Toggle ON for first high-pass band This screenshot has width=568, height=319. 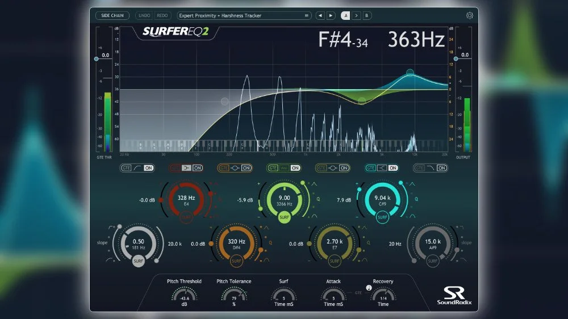point(148,168)
